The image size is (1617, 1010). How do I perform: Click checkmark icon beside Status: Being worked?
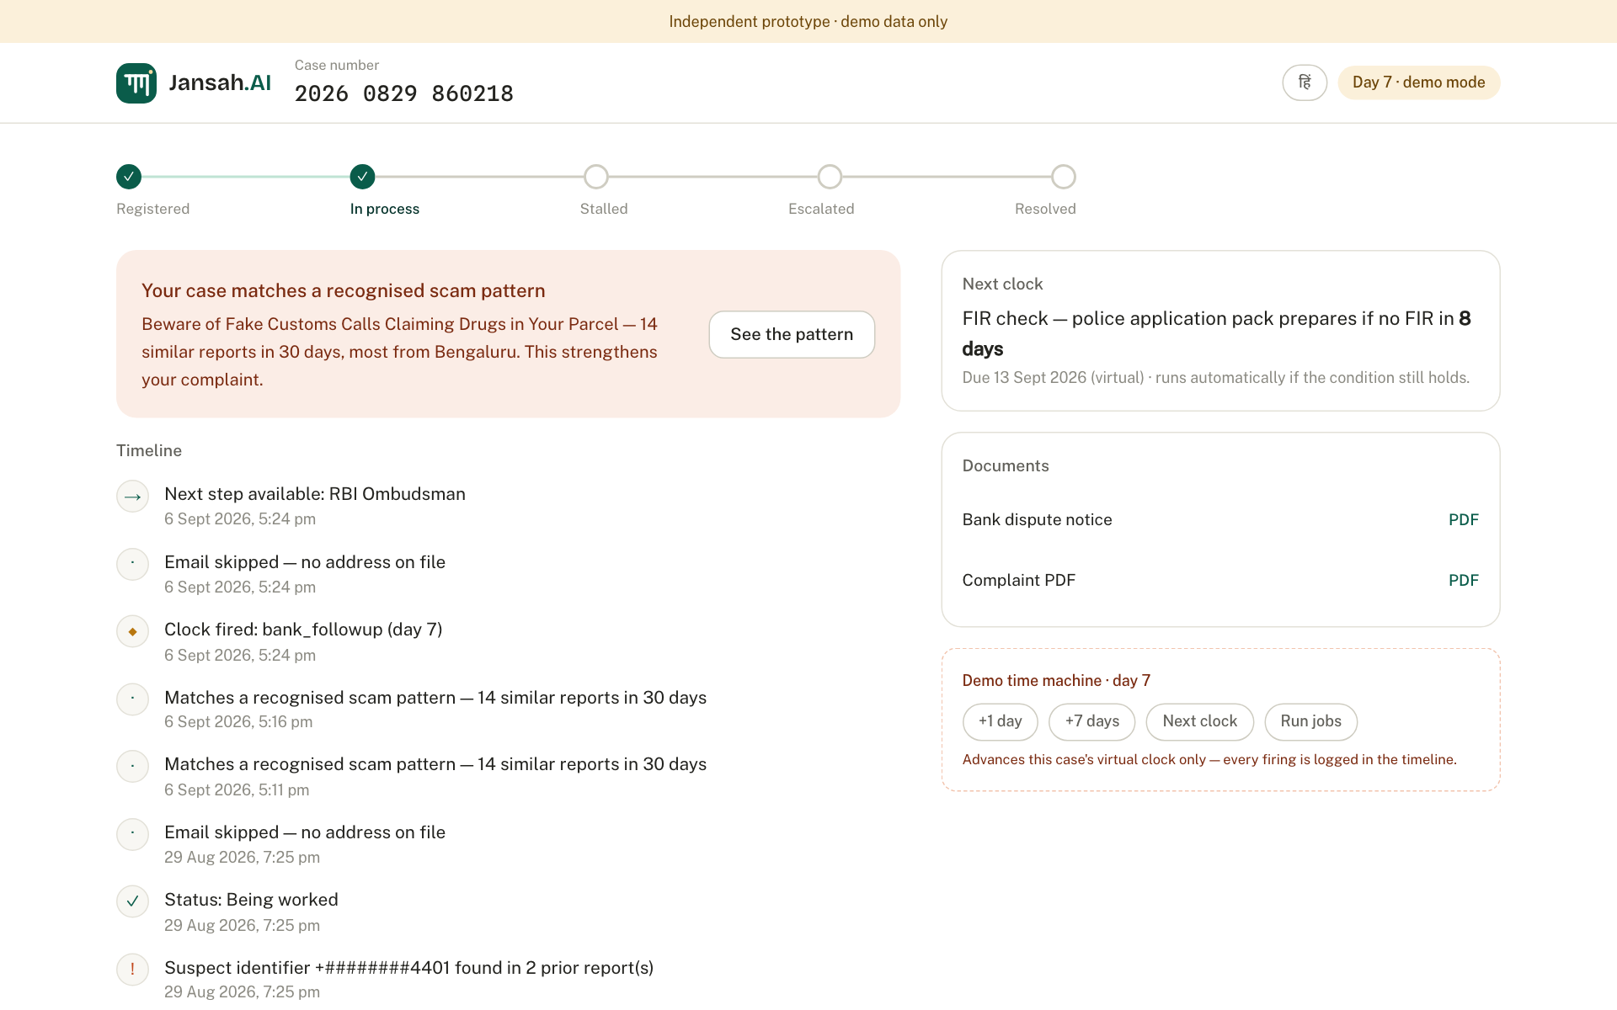coord(133,901)
